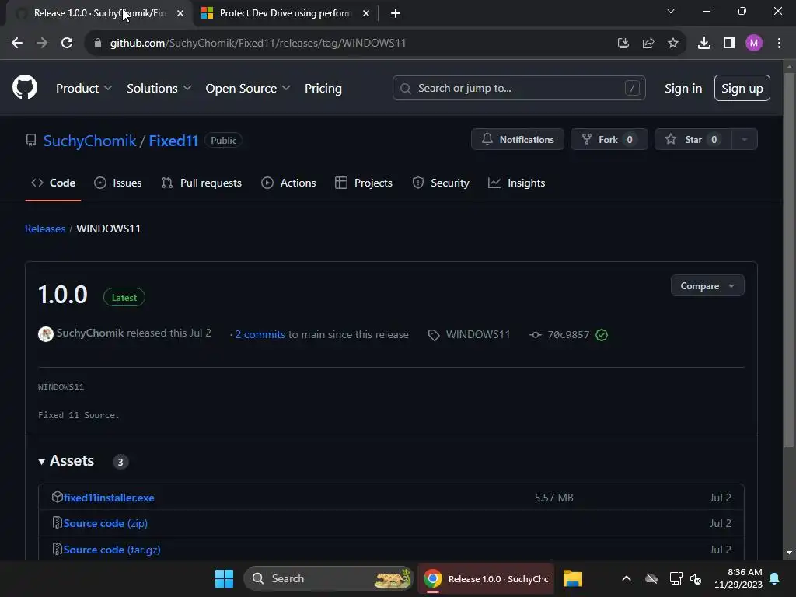
Task: Go back using the browser back arrow
Action: coord(17,43)
